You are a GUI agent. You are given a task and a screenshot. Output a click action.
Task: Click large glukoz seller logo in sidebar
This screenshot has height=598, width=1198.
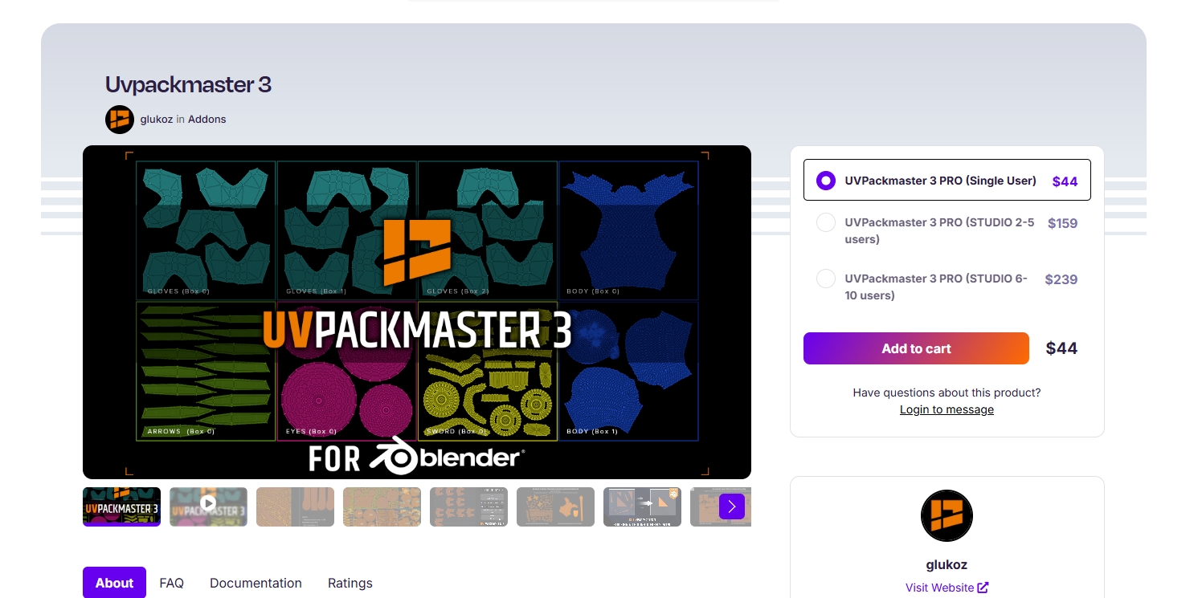947,516
